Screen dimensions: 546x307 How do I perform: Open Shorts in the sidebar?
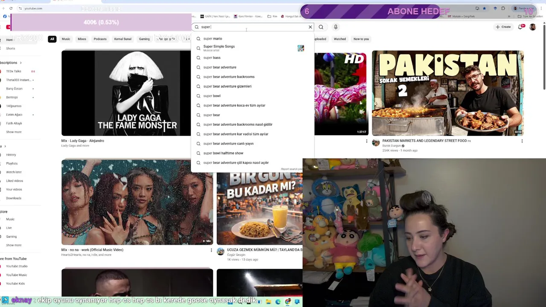(x=11, y=48)
